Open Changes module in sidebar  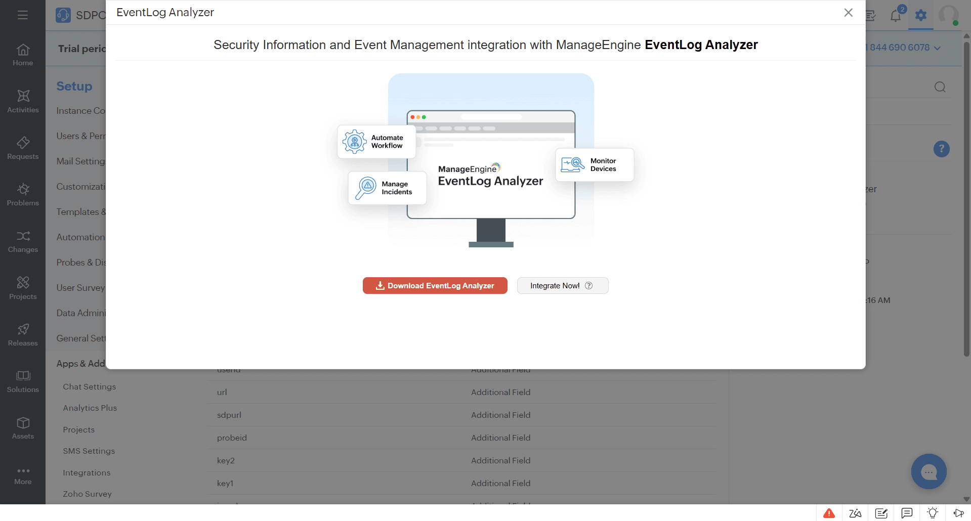point(23,242)
